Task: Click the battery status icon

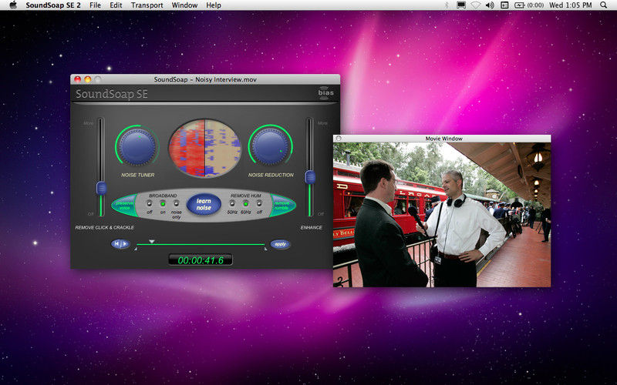Action: tap(519, 5)
